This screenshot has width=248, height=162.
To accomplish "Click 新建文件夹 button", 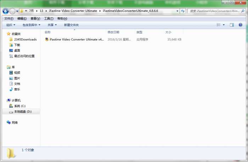I will pos(71,25).
